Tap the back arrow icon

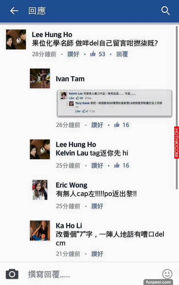14,11
